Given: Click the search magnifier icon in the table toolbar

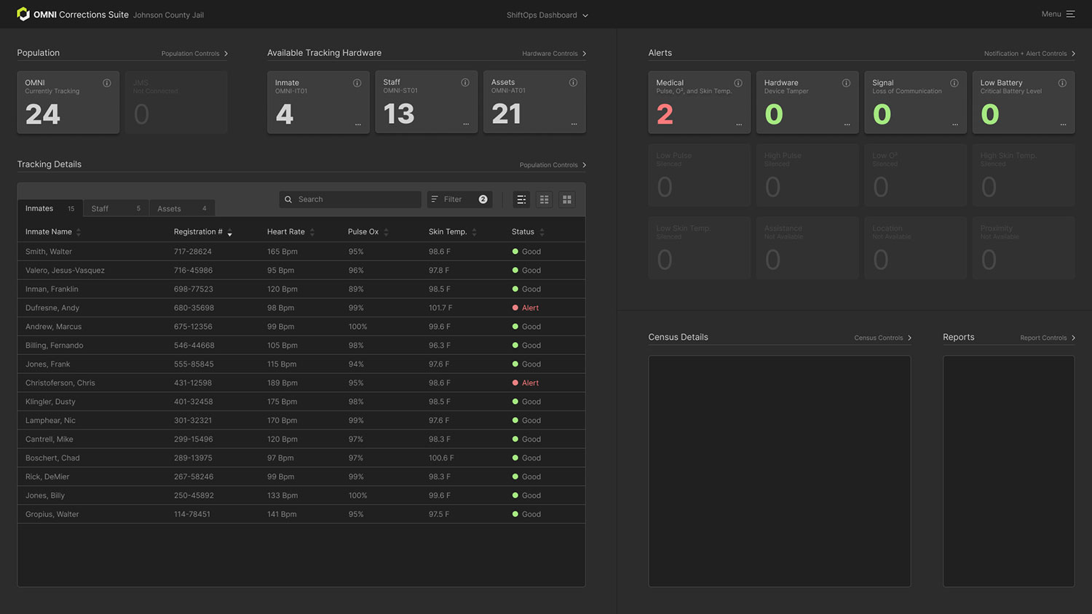Looking at the screenshot, I should pos(290,199).
